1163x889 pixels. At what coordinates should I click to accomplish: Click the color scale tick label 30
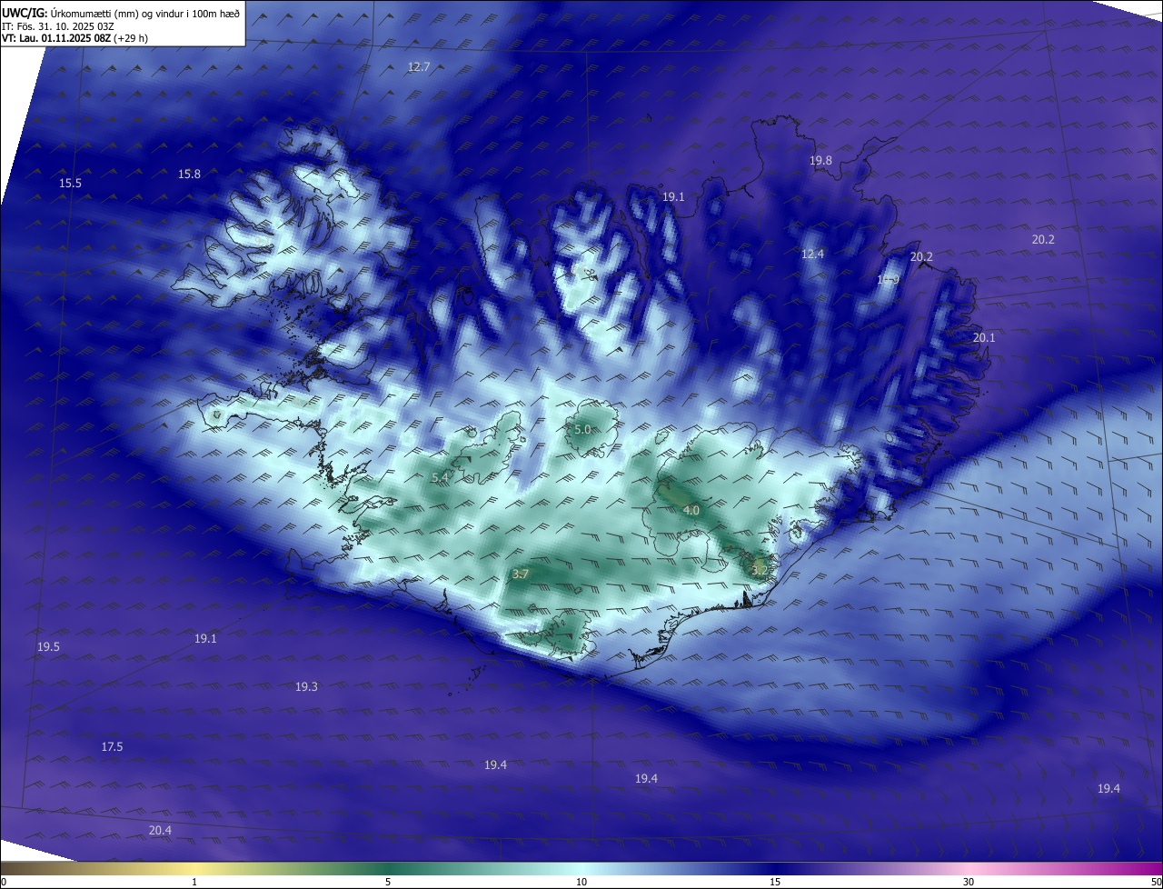point(969,882)
